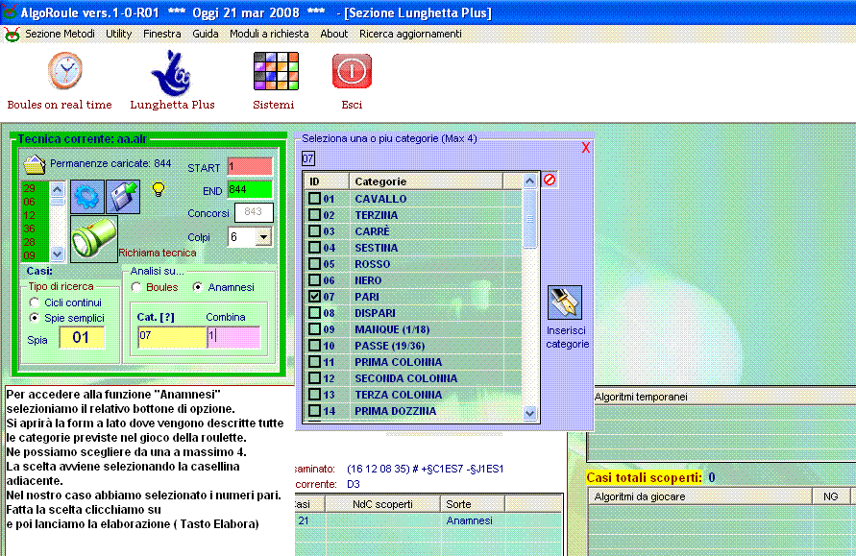This screenshot has height=556, width=856.
Task: Check the 05 ROSSO category box
Action: [314, 263]
